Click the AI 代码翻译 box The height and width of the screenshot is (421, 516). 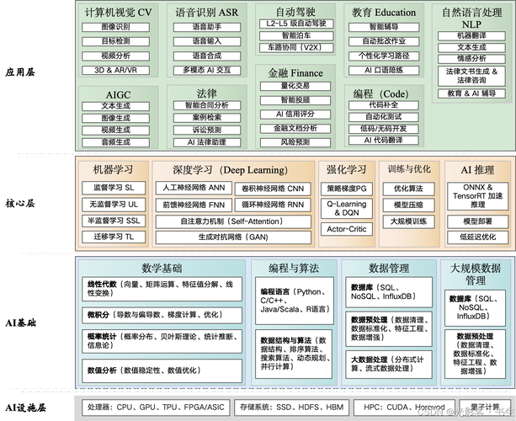point(384,141)
